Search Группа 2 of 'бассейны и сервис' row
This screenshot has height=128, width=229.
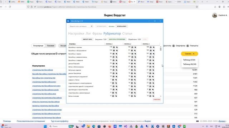pyautogui.click(x=135, y=54)
